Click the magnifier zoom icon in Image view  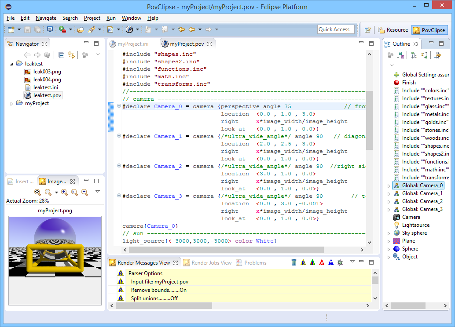click(x=48, y=192)
